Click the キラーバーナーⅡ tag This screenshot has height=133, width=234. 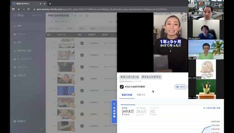pyautogui.click(x=129, y=77)
